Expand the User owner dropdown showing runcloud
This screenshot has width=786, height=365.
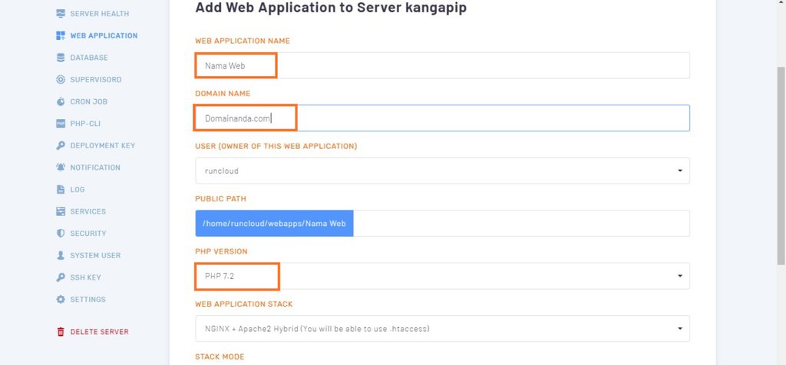click(x=442, y=171)
